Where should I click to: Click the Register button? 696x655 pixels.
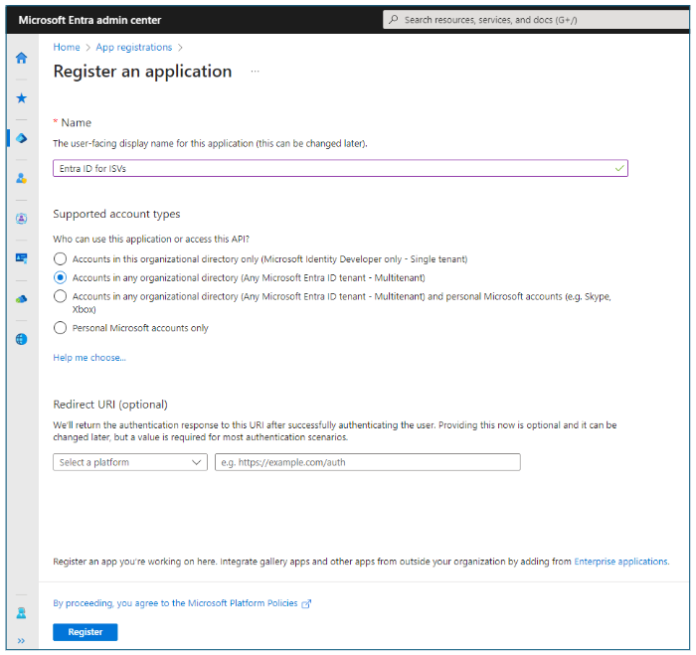(86, 632)
